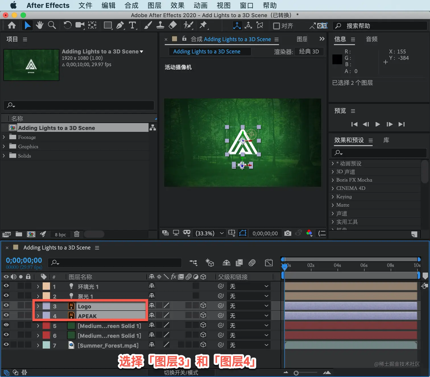Click the 8 bpc color depth button

point(60,235)
